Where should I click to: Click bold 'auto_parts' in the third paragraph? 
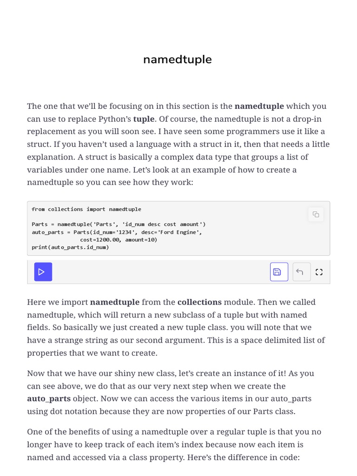point(49,398)
